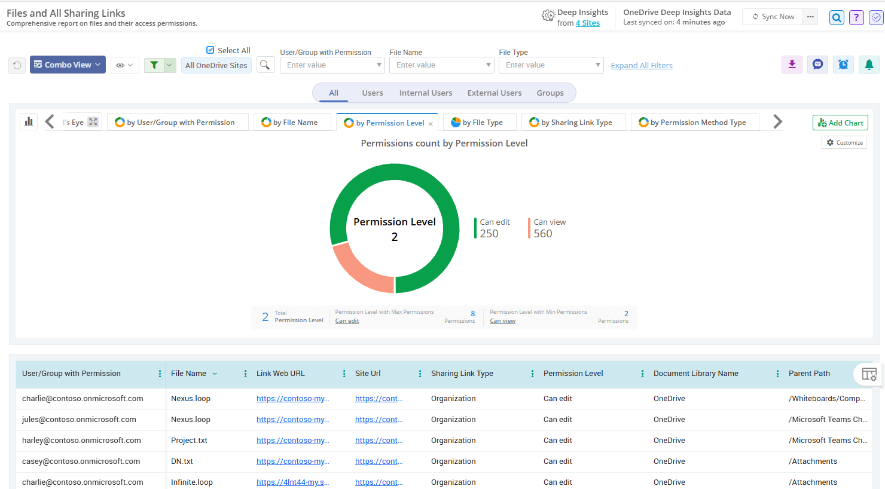Click the magnifier search icon beside All OneDrive Sites
Viewport: 885px width, 489px height.
pos(265,65)
